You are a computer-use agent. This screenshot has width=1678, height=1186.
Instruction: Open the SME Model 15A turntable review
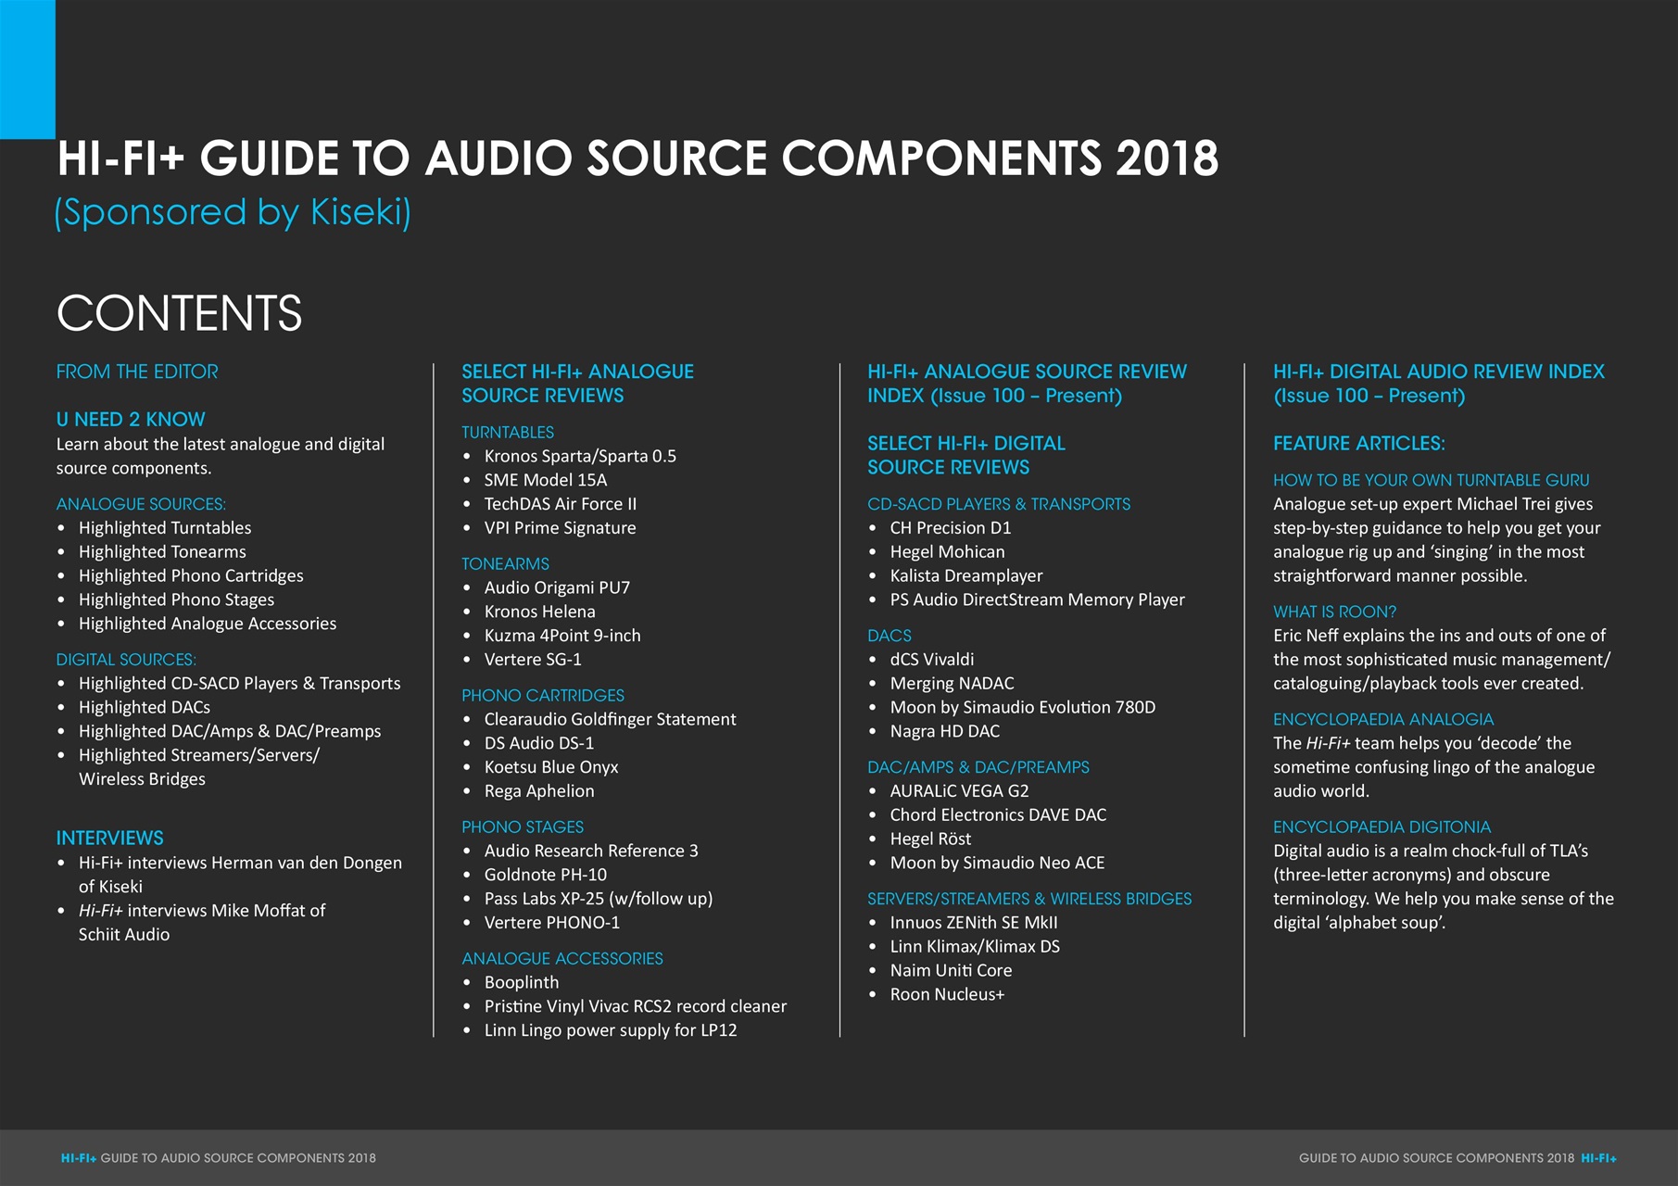click(545, 480)
